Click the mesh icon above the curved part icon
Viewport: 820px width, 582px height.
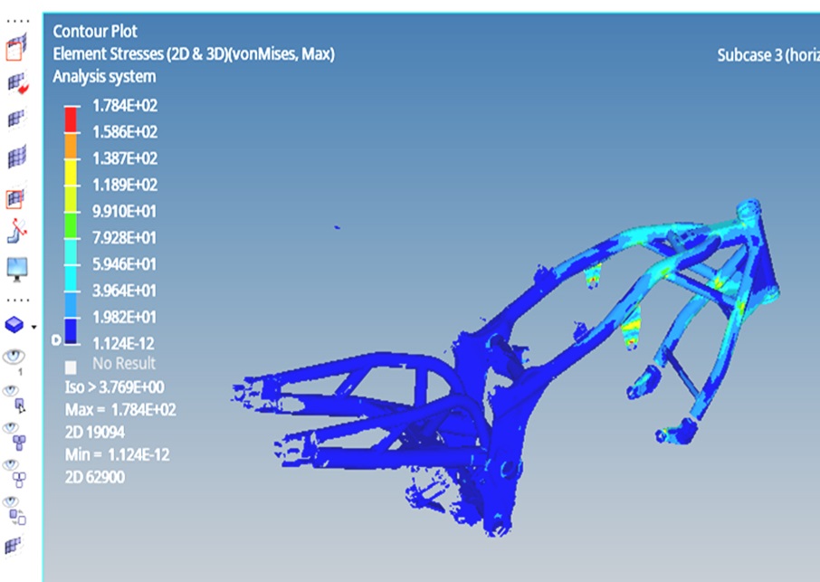click(x=16, y=197)
